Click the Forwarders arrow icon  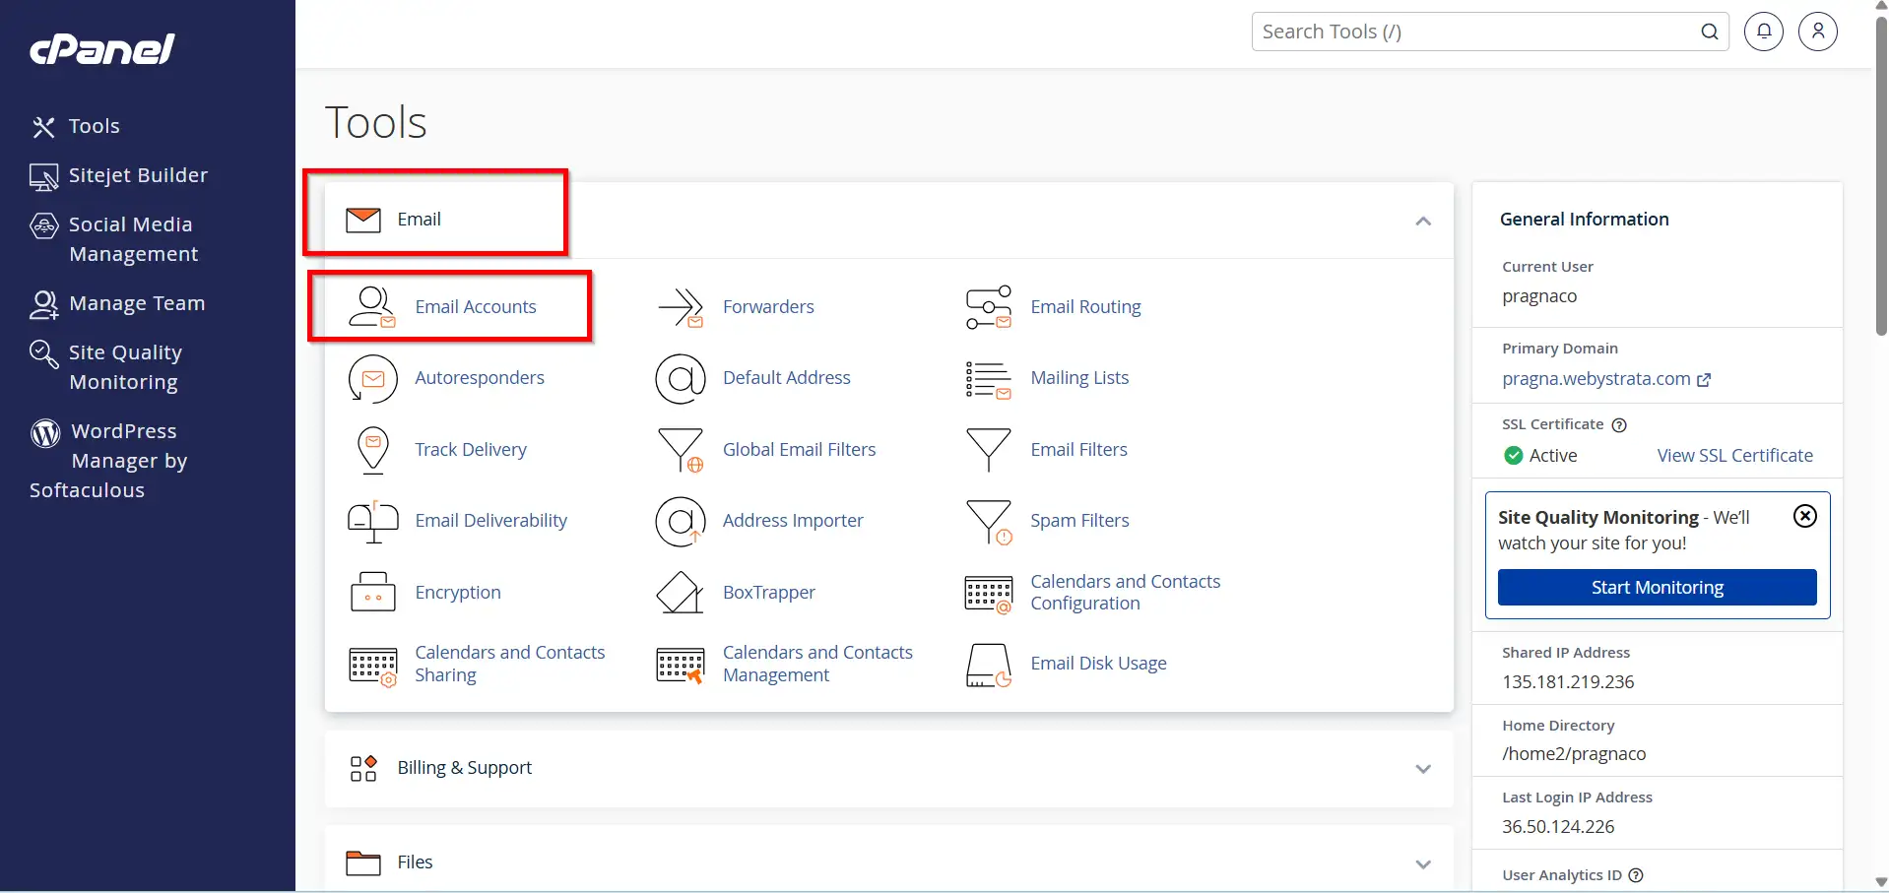click(x=681, y=307)
